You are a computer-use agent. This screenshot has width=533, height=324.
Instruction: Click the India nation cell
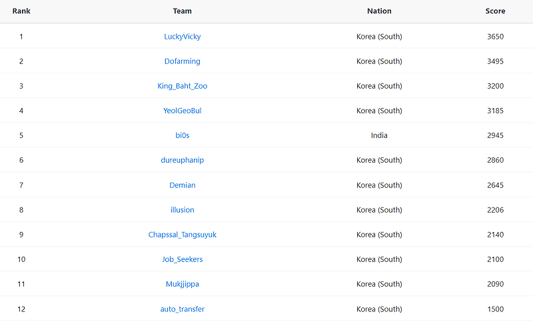(379, 135)
